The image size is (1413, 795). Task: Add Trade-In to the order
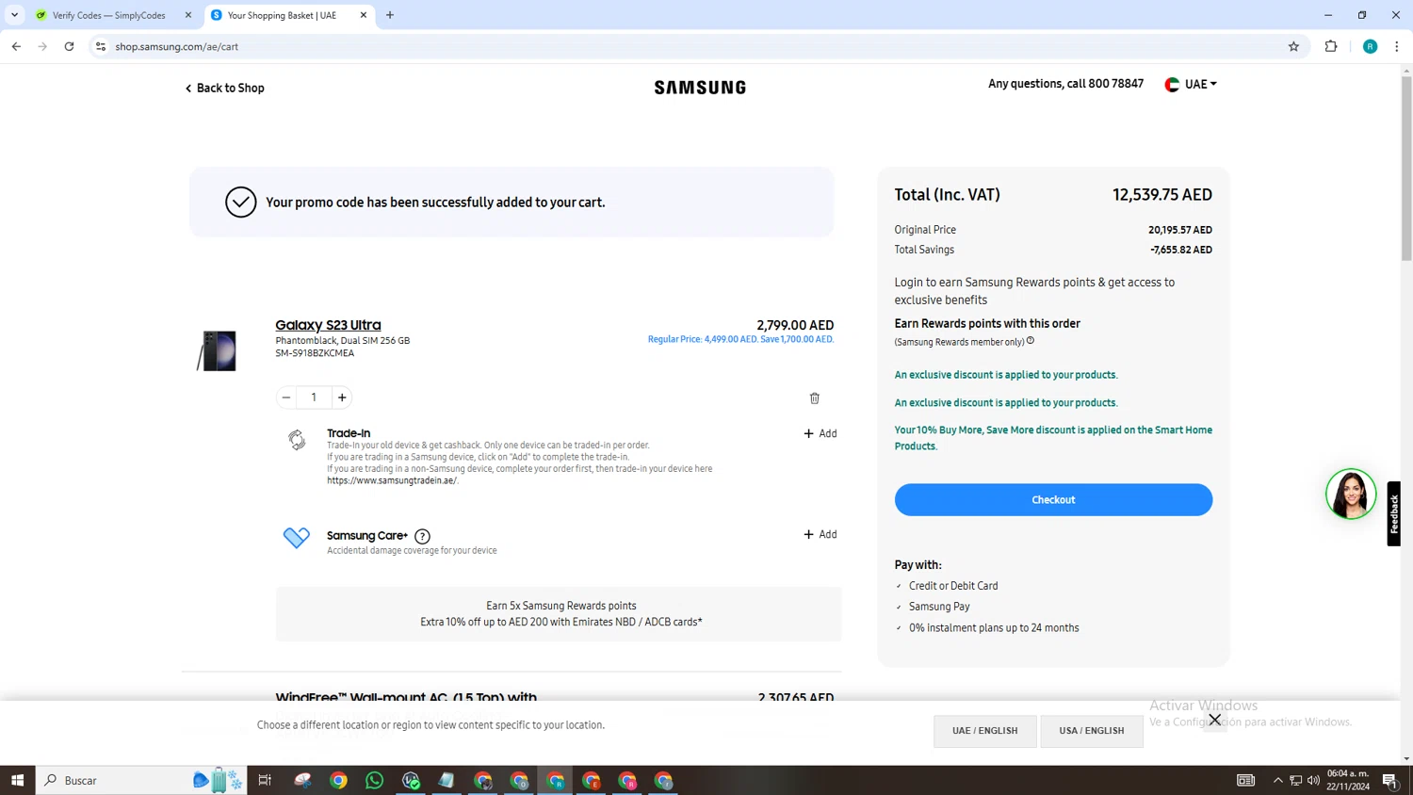(x=820, y=433)
